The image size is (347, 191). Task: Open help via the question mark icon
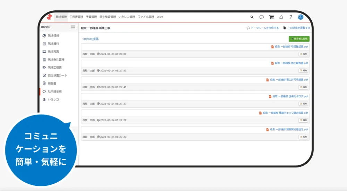[x=291, y=17]
